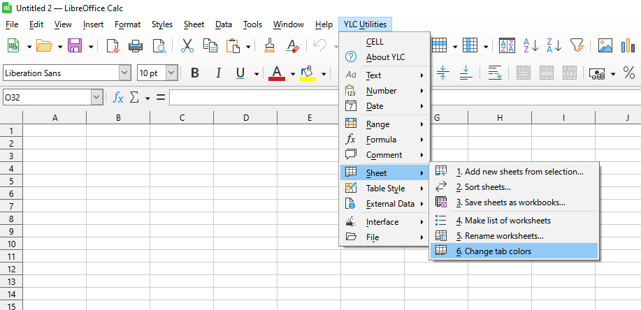Export directly as PDF icon
641x310 pixels.
[113, 46]
